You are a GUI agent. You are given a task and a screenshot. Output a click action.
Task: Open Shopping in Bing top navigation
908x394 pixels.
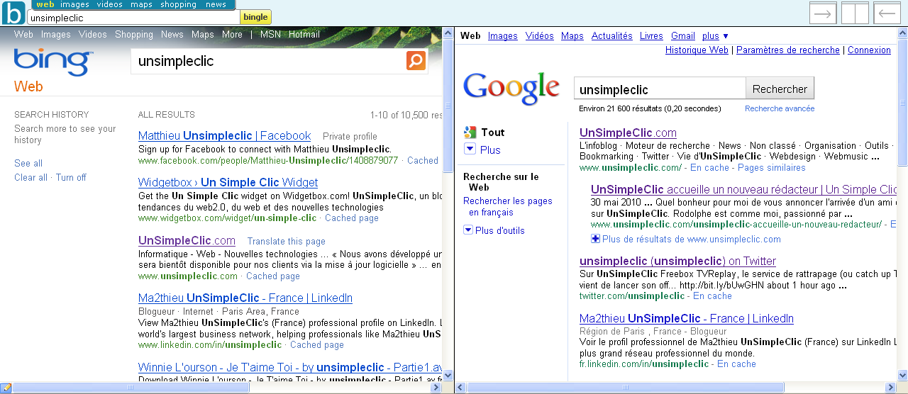134,34
